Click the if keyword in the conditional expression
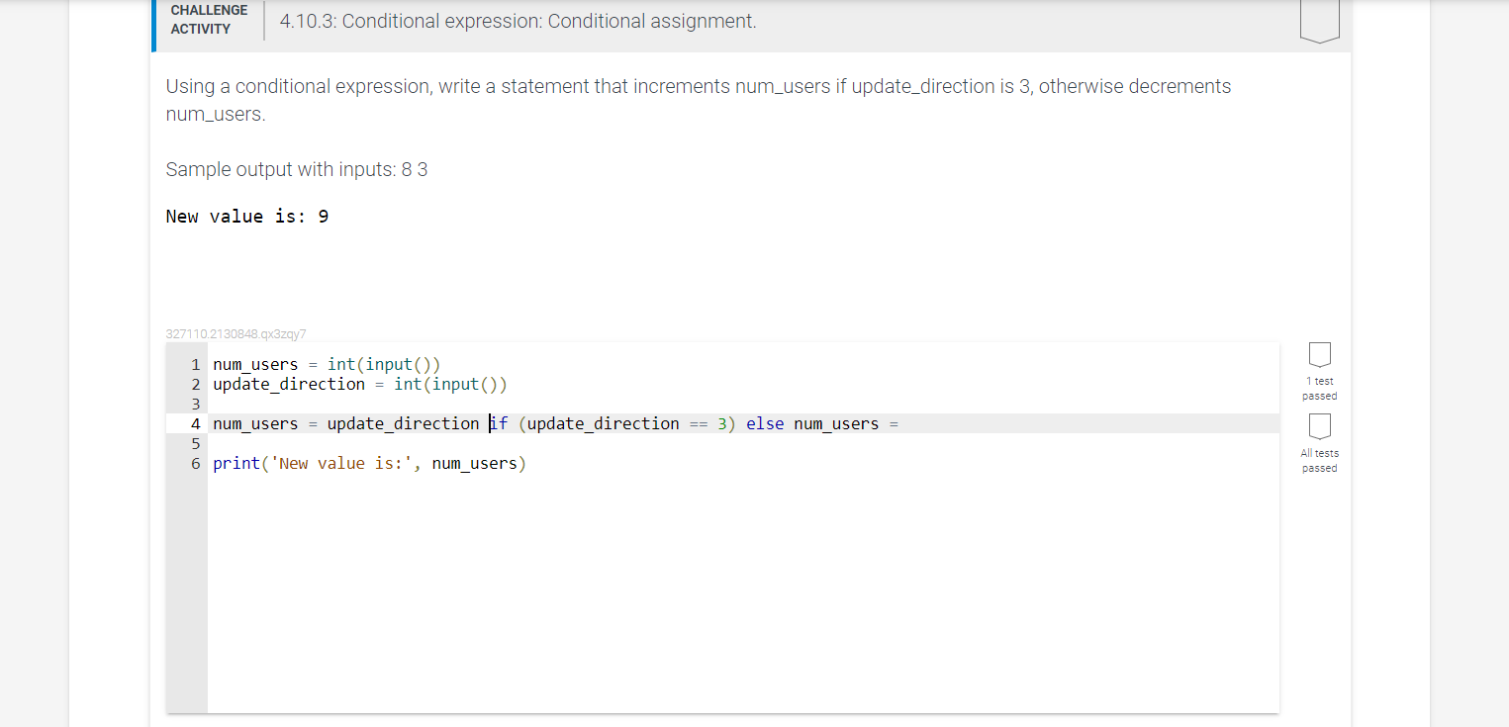Screen dimensions: 1509x727 coord(498,423)
